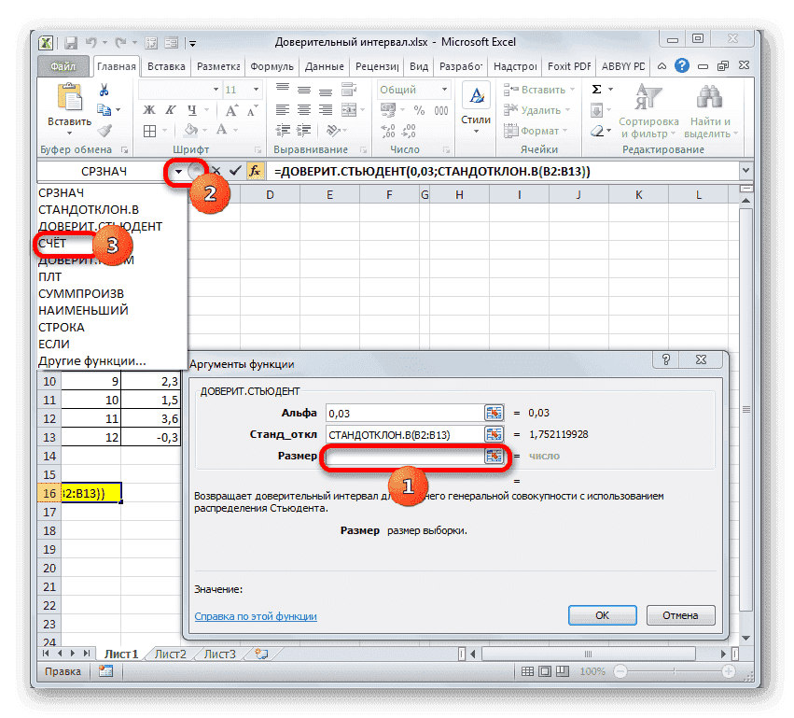Open the Insert Function fx icon
This screenshot has width=794, height=718.
pos(255,171)
